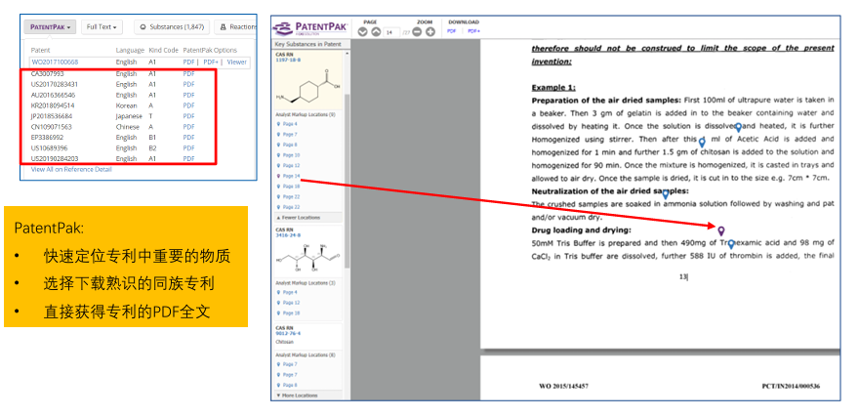Image resolution: width=859 pixels, height=417 pixels.
Task: Open CAS RN 9012-76-4 link
Action: 288,333
